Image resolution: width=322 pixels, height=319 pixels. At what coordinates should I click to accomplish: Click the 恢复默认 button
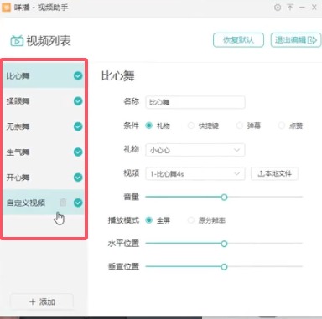point(238,40)
